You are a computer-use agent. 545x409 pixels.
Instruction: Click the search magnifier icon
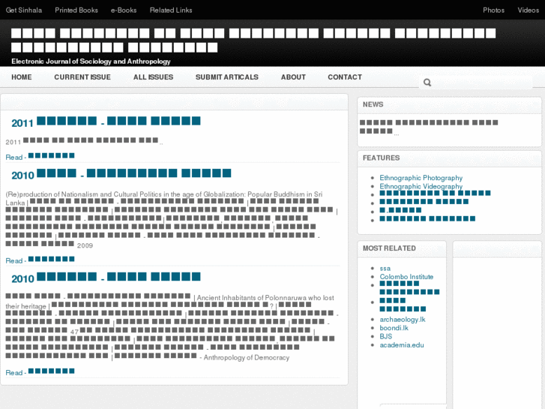pos(427,83)
